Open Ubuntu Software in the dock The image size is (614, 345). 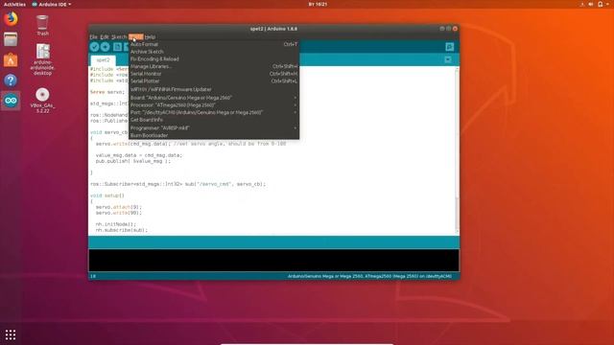click(11, 59)
